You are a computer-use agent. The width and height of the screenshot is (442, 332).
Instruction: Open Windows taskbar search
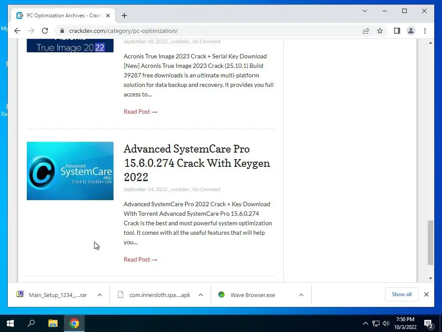(31, 323)
